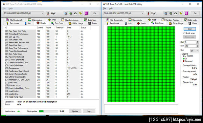Image resolution: width=203 pixels, height=123 pixels.
Task: Toggle the Quick scan checkbox
Action: click(x=184, y=33)
